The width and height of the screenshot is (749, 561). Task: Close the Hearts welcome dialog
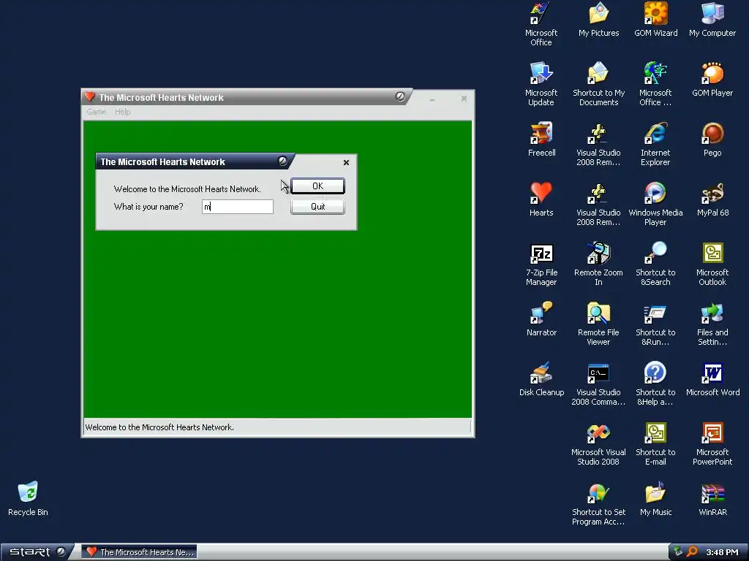pos(346,163)
